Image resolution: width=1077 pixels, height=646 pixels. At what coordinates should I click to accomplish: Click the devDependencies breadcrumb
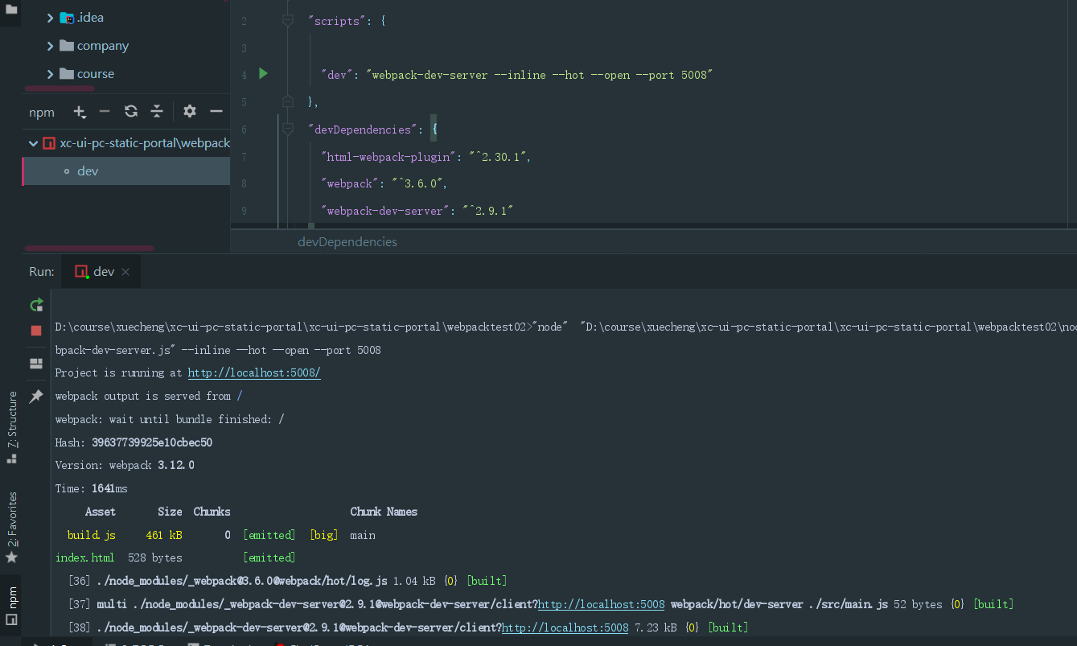[347, 241]
